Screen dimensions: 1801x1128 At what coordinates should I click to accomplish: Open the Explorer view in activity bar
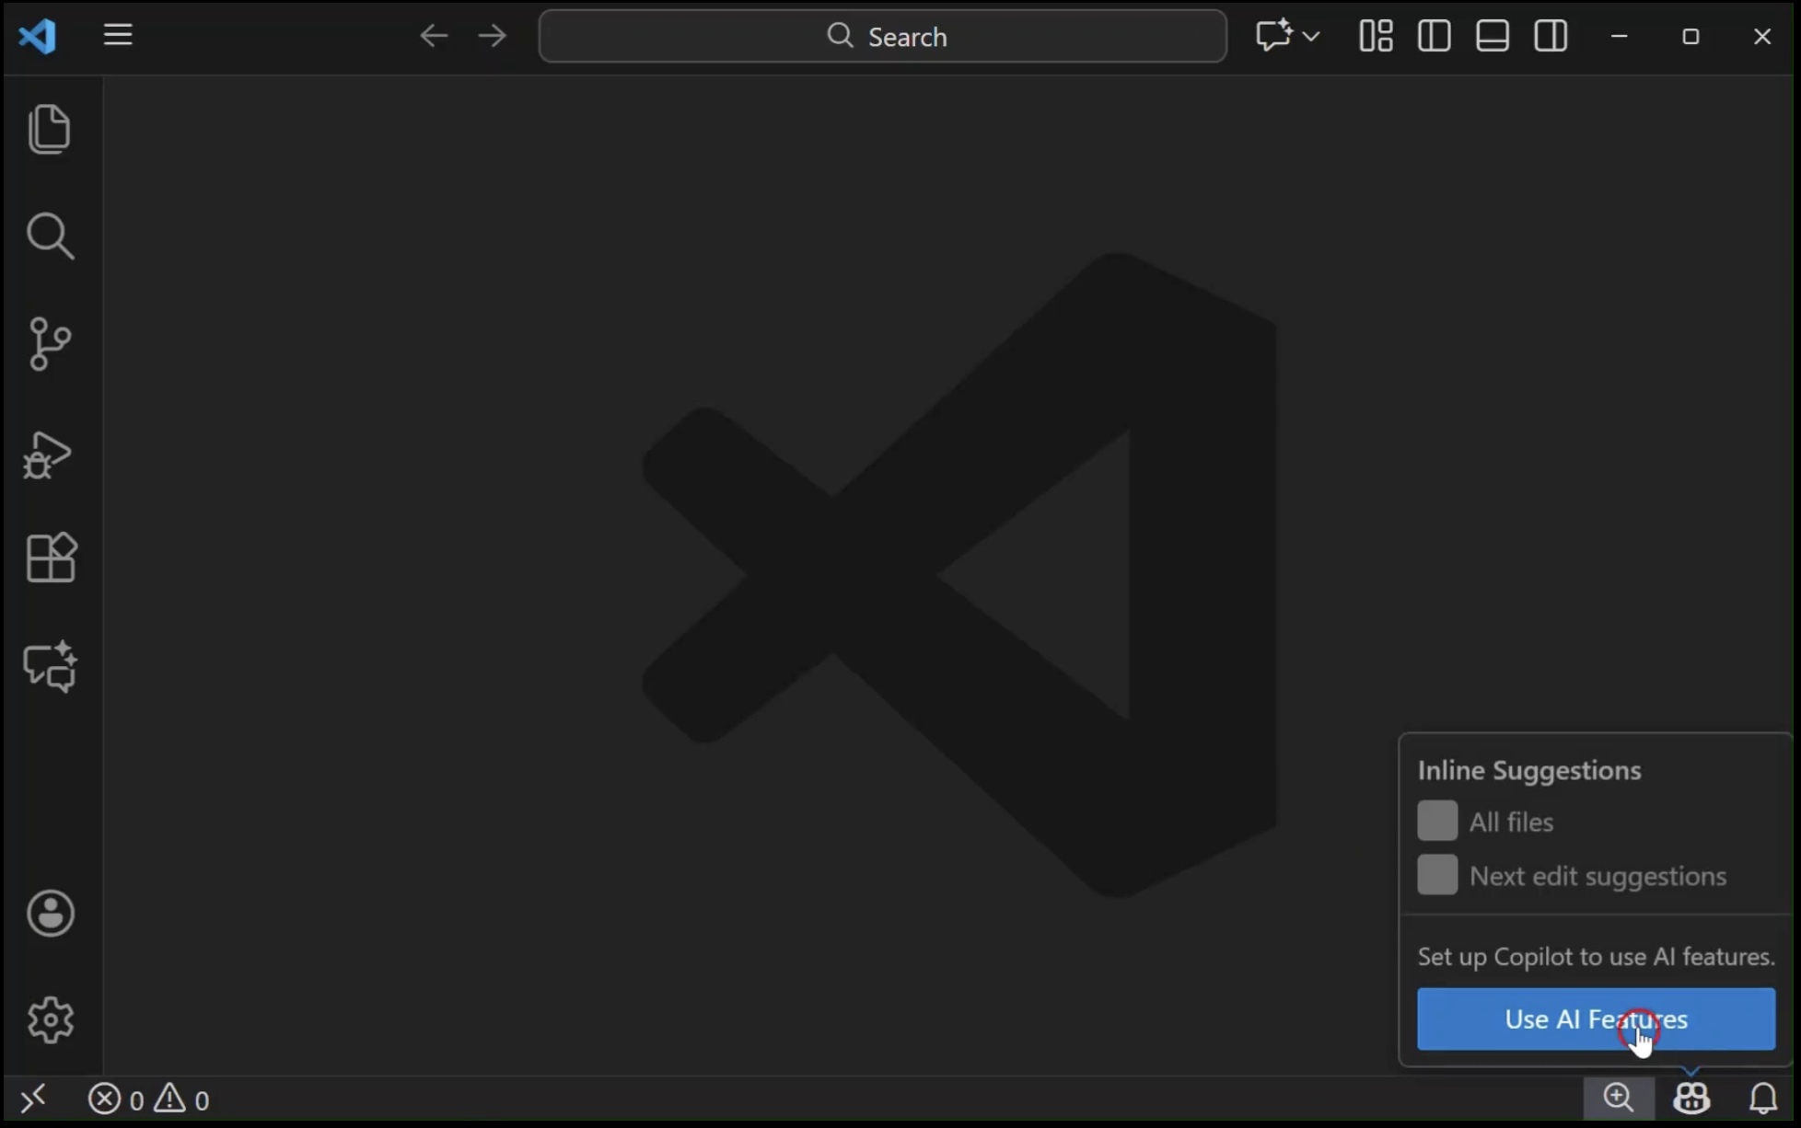[50, 128]
